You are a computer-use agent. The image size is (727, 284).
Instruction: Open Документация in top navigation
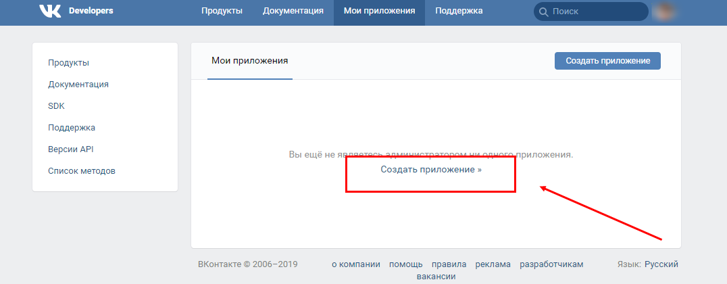point(293,11)
